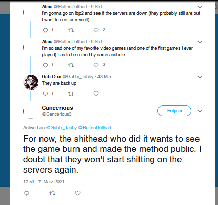Image resolution: width=218 pixels, height=205 pixels.
Task: Like Alice's favorite video games tweet
Action: pyautogui.click(x=96, y=65)
